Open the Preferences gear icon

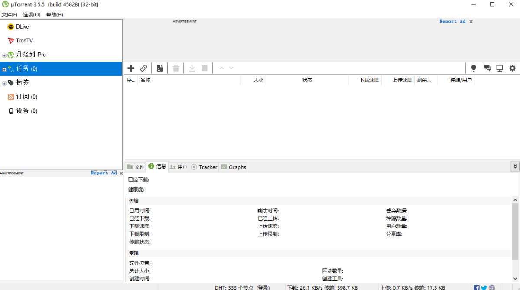tap(513, 68)
